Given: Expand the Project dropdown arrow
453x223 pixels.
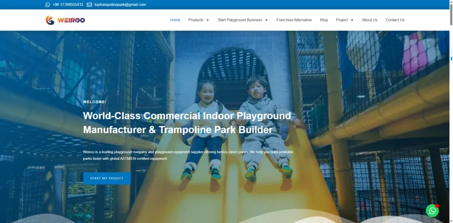Looking at the screenshot, I should tap(352, 20).
